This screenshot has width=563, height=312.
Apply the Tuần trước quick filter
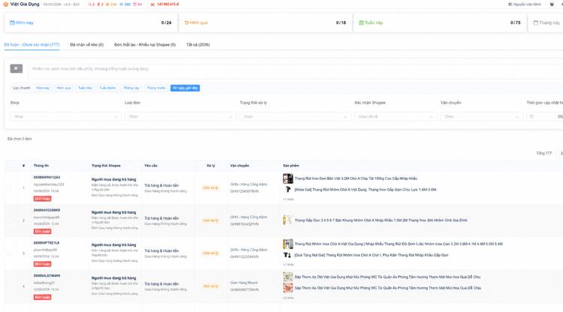pyautogui.click(x=107, y=88)
